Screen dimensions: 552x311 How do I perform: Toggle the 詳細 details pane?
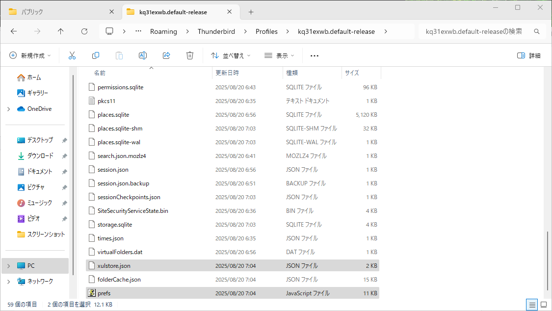point(529,55)
